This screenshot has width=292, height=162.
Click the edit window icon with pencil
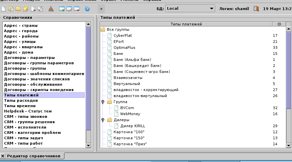(x=69, y=9)
